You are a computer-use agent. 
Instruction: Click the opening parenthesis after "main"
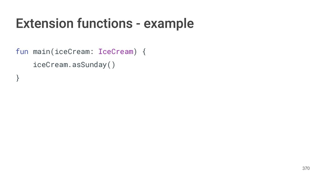click(52, 52)
